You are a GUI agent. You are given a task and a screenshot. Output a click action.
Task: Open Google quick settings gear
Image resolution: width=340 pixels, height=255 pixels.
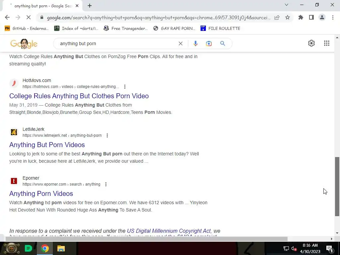pos(311,43)
